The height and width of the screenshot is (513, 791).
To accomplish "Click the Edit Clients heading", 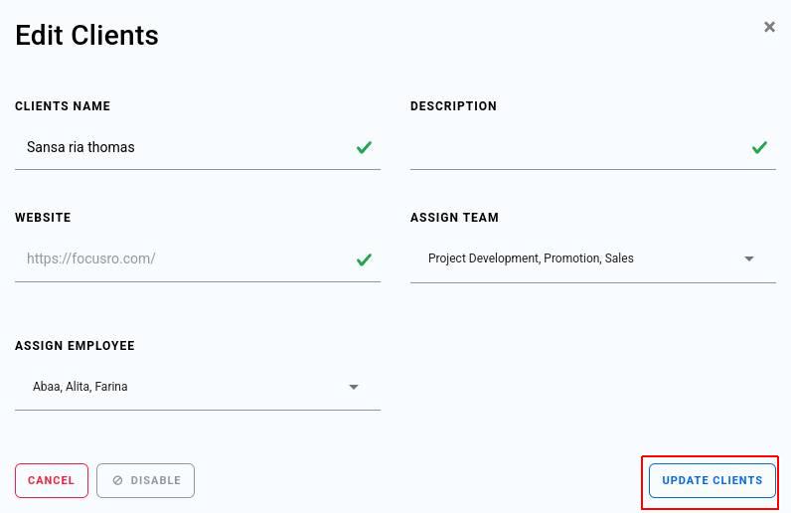I will coord(86,36).
